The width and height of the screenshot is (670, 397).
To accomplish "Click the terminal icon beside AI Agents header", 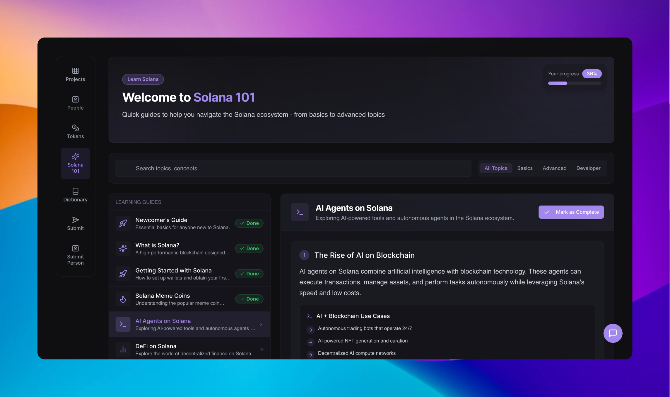I will 300,212.
